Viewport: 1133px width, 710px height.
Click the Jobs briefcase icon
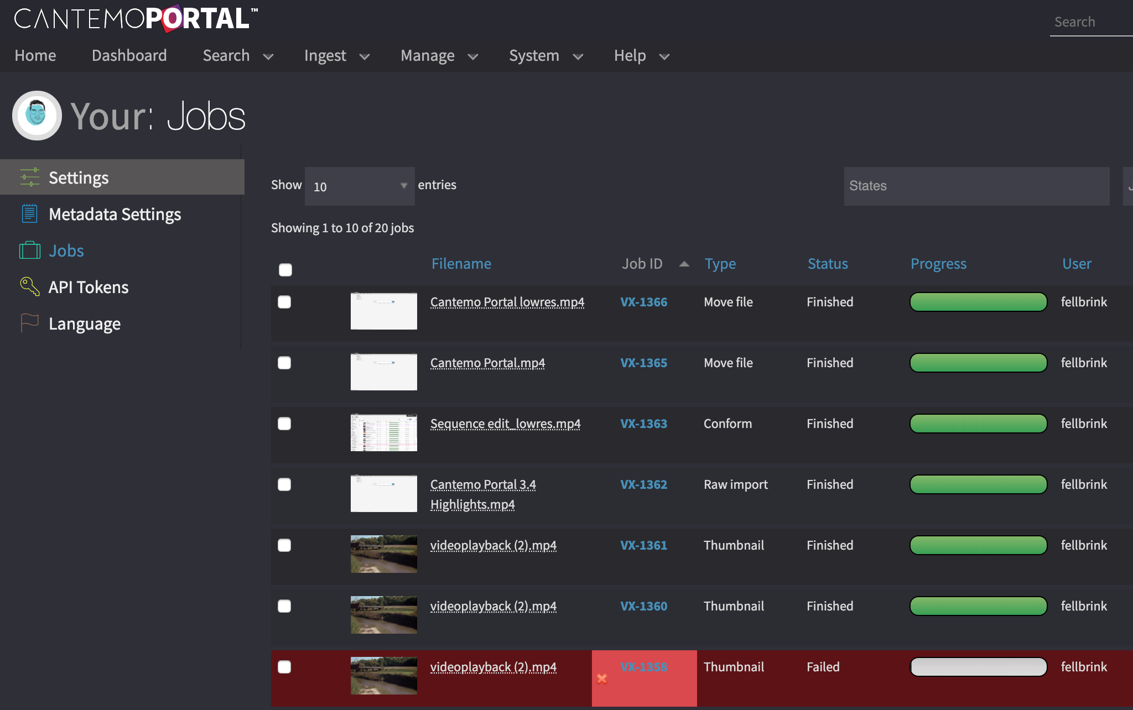[x=30, y=250]
